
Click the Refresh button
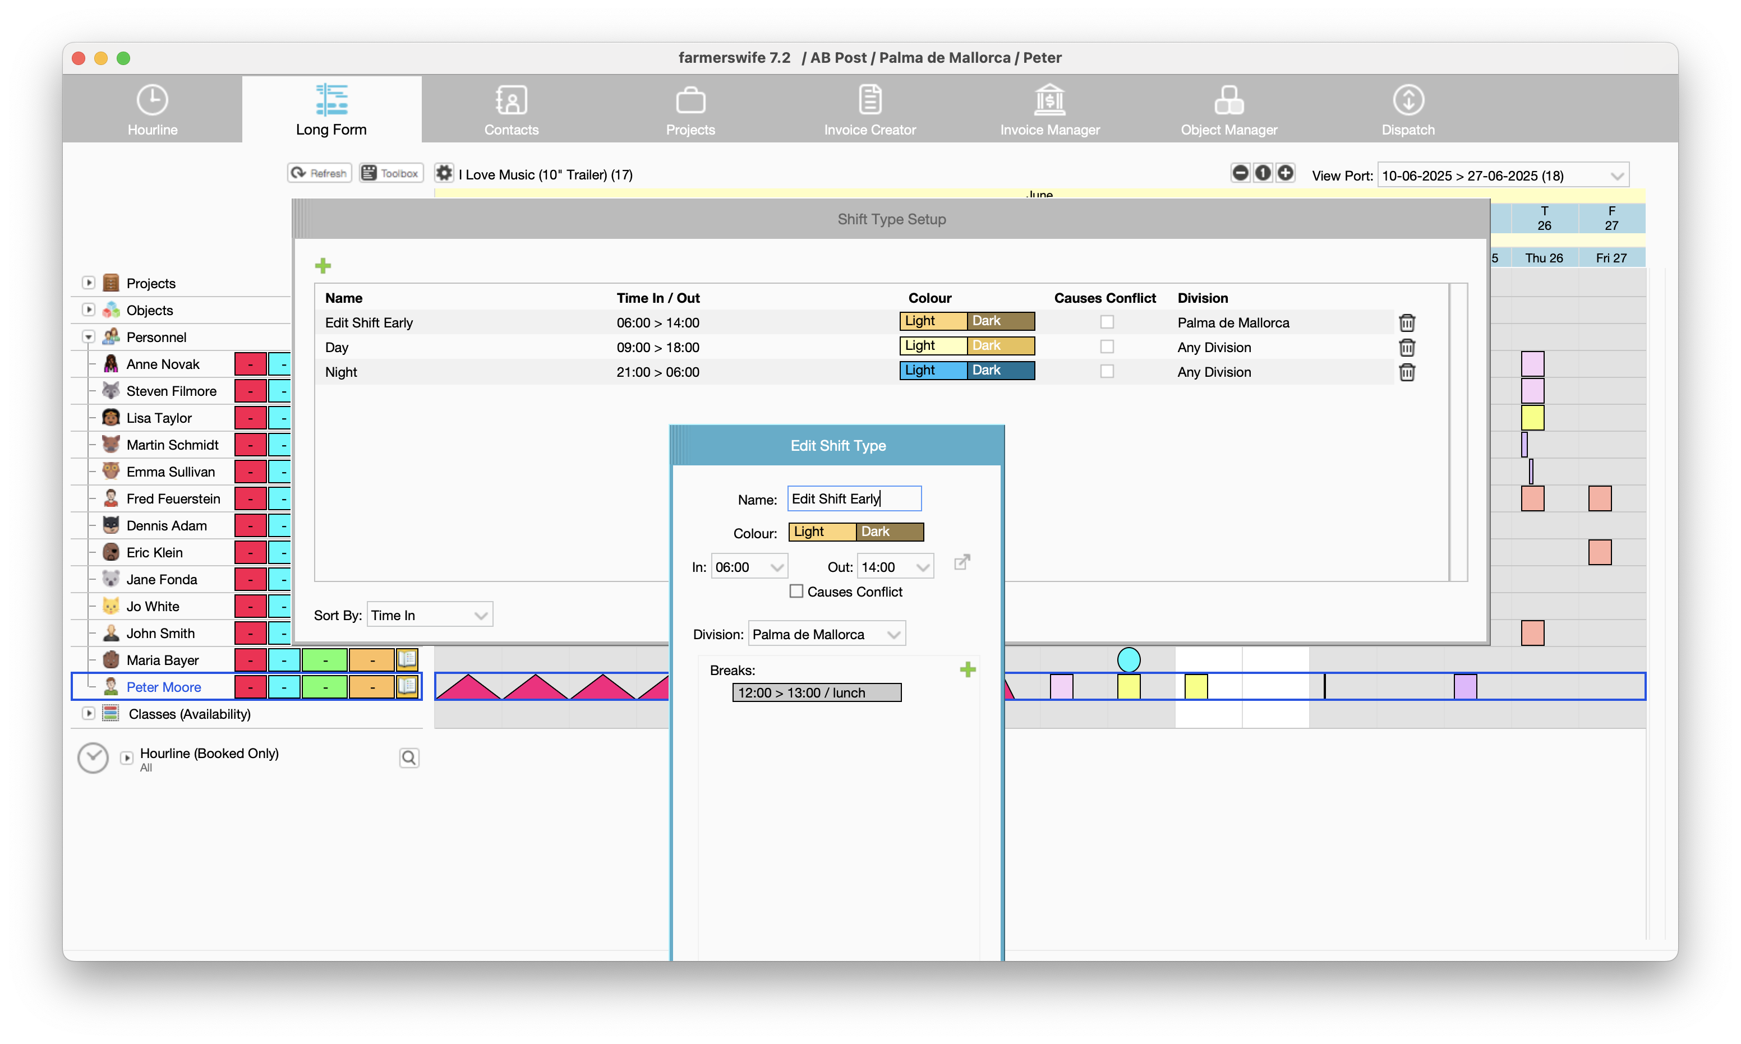point(320,173)
